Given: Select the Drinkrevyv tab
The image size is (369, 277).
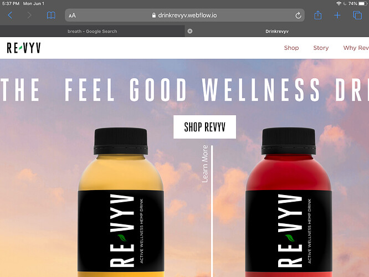Looking at the screenshot, I should click(x=277, y=31).
